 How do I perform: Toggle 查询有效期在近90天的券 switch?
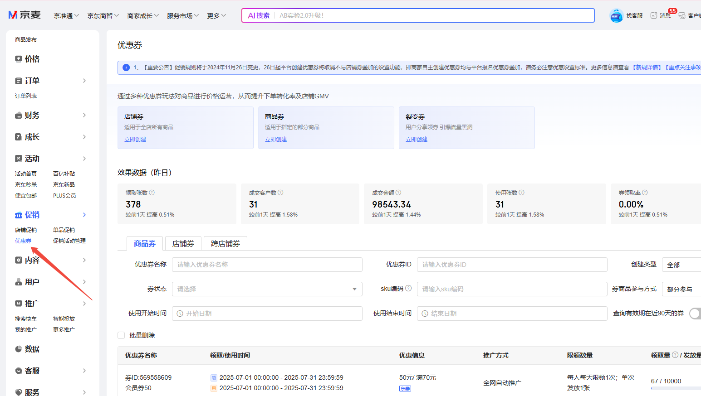(x=695, y=314)
